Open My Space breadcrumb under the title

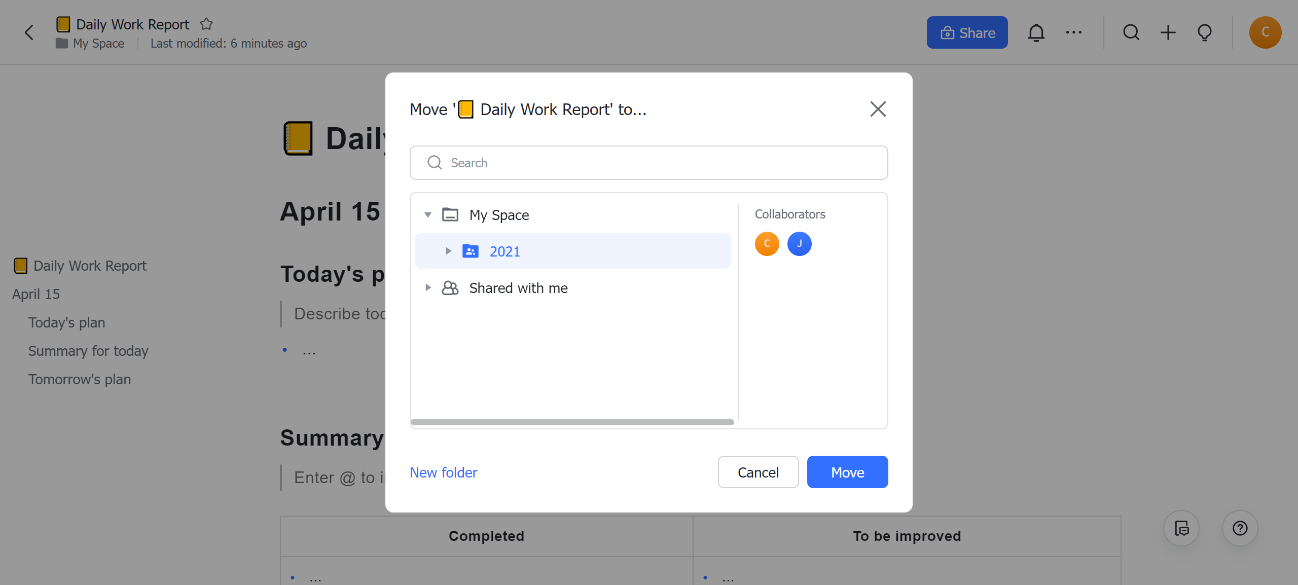98,43
